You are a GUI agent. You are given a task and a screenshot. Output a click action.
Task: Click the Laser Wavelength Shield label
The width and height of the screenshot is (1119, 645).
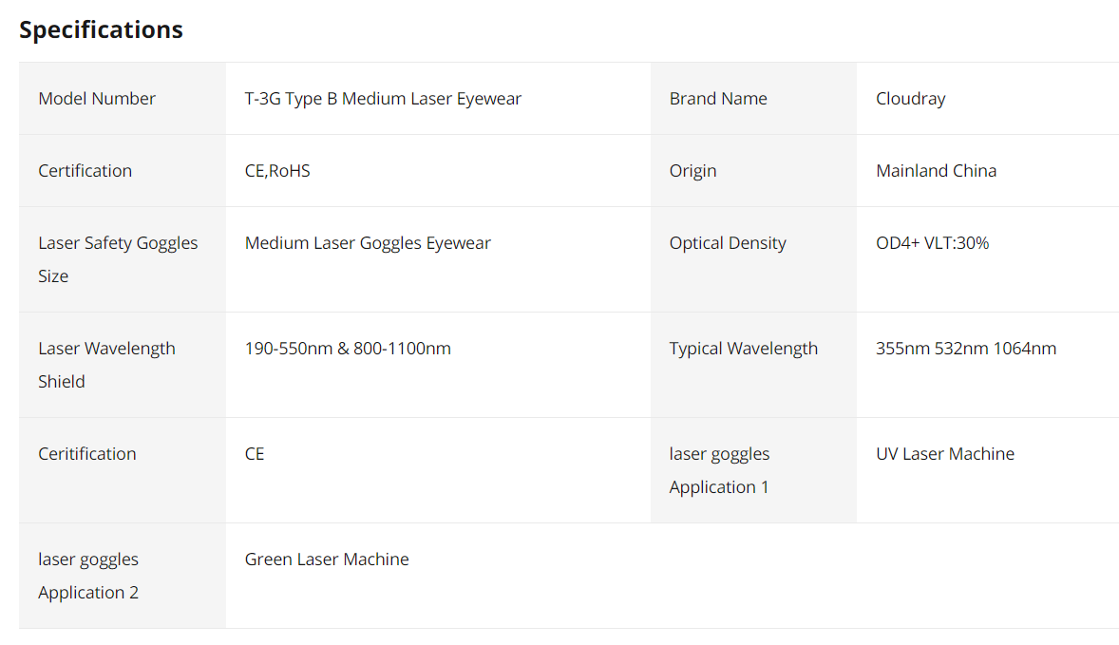click(x=106, y=365)
